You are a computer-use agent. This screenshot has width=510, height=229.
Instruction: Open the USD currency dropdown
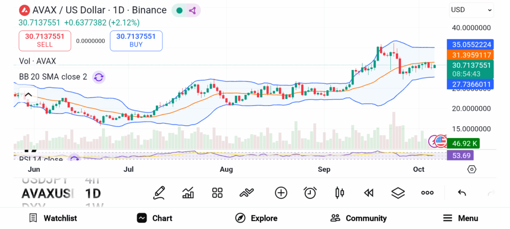(x=471, y=9)
